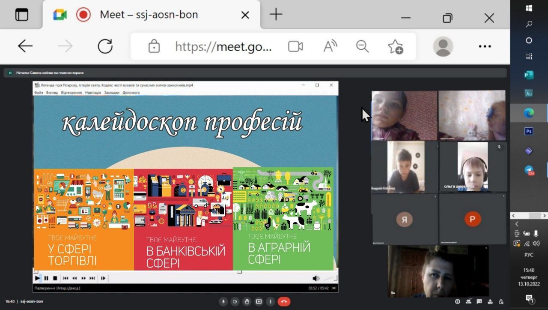Screen dimensions: 548x310
Task: Mute the microphone in Meet controls
Action: click(223, 301)
